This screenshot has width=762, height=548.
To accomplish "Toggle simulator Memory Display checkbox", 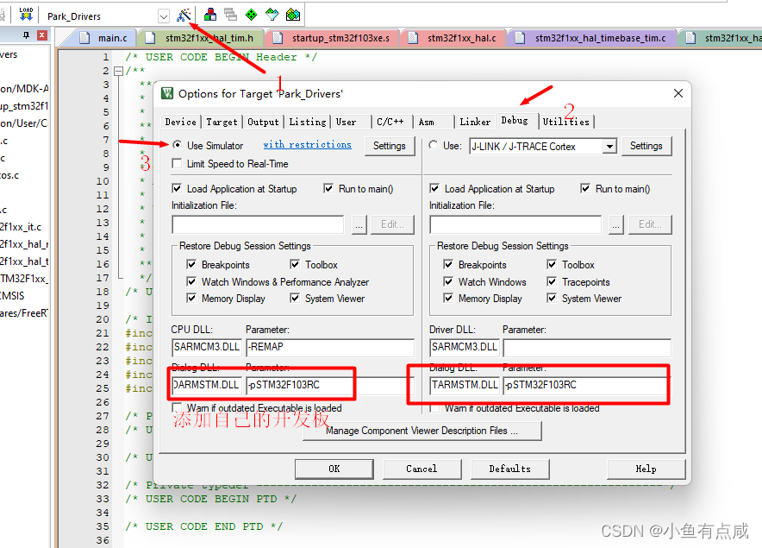I will click(191, 298).
